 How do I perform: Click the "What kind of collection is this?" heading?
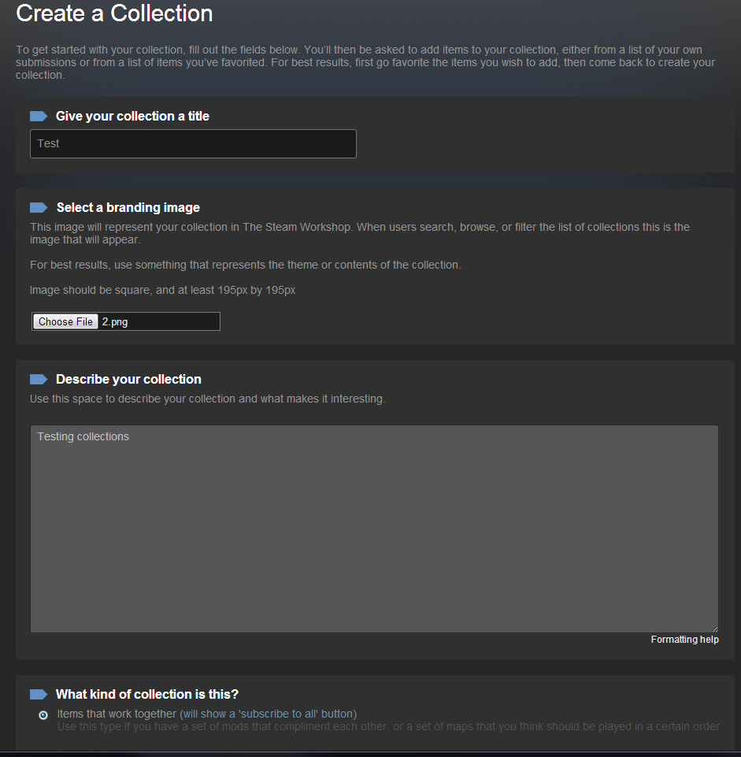(x=147, y=695)
